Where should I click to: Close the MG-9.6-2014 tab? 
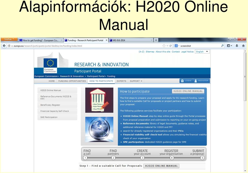(x=151, y=40)
